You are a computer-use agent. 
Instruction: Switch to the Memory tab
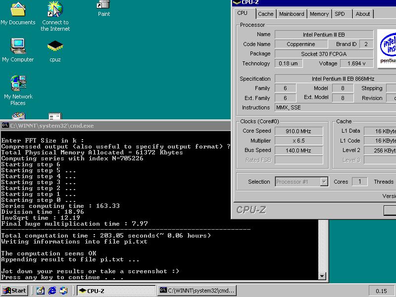pos(319,14)
